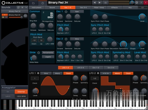Open Osc 1 Saw waveform dropdown

click(x=77, y=11)
